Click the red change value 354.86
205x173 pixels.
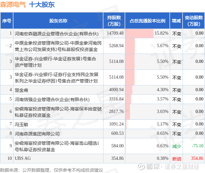[197, 158]
